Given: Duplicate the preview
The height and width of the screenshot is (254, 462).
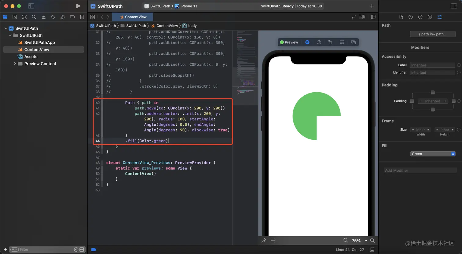Looking at the screenshot, I should pyautogui.click(x=354, y=42).
